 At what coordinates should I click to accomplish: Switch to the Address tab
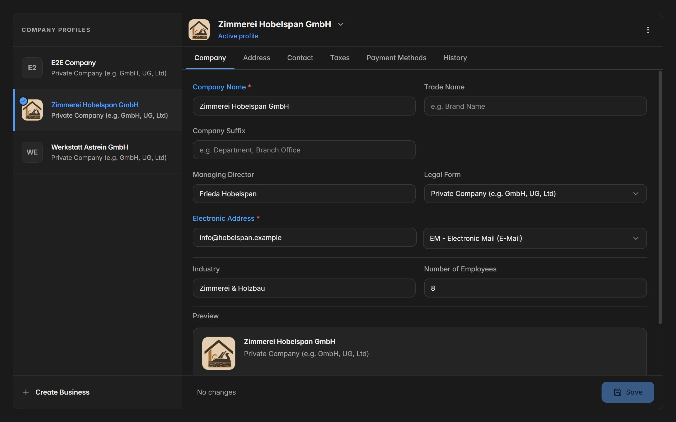pyautogui.click(x=256, y=58)
